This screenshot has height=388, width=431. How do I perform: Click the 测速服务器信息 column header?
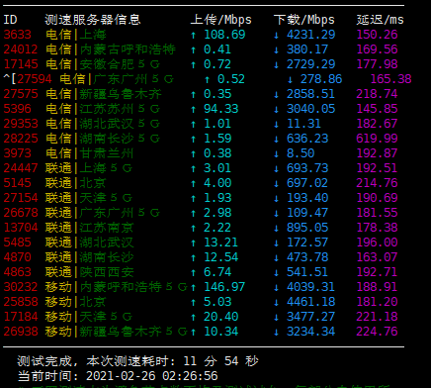(93, 20)
